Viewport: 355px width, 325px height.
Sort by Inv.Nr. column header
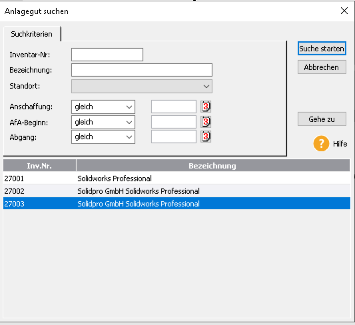(x=40, y=166)
